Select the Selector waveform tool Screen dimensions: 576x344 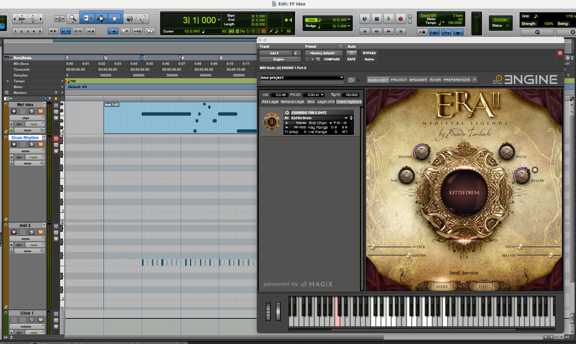[x=101, y=18]
